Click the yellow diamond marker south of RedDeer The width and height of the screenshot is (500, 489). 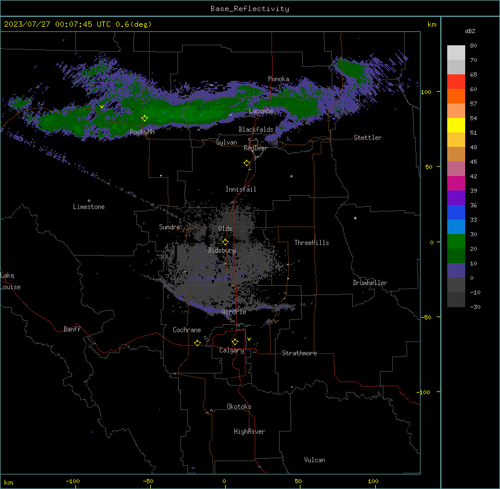click(x=247, y=163)
